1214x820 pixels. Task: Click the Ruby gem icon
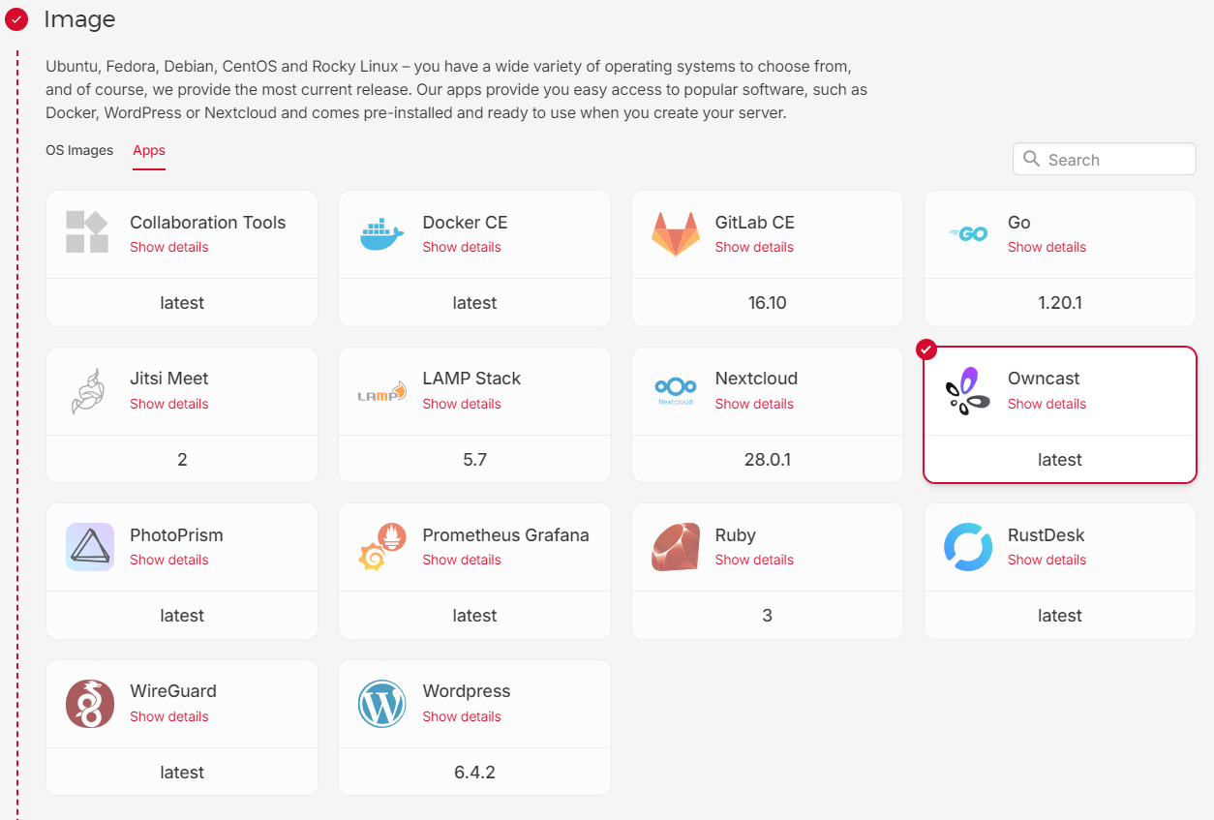[x=675, y=547]
